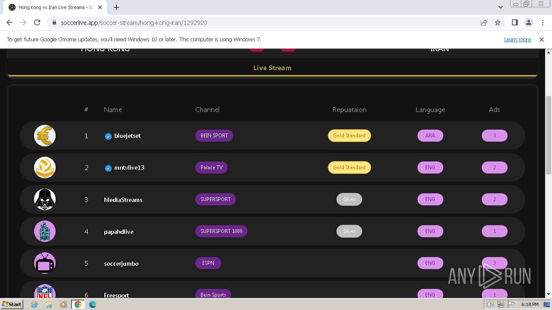This screenshot has width=552, height=310.
Task: Click the Bein Sports channel badge
Action: (213, 294)
